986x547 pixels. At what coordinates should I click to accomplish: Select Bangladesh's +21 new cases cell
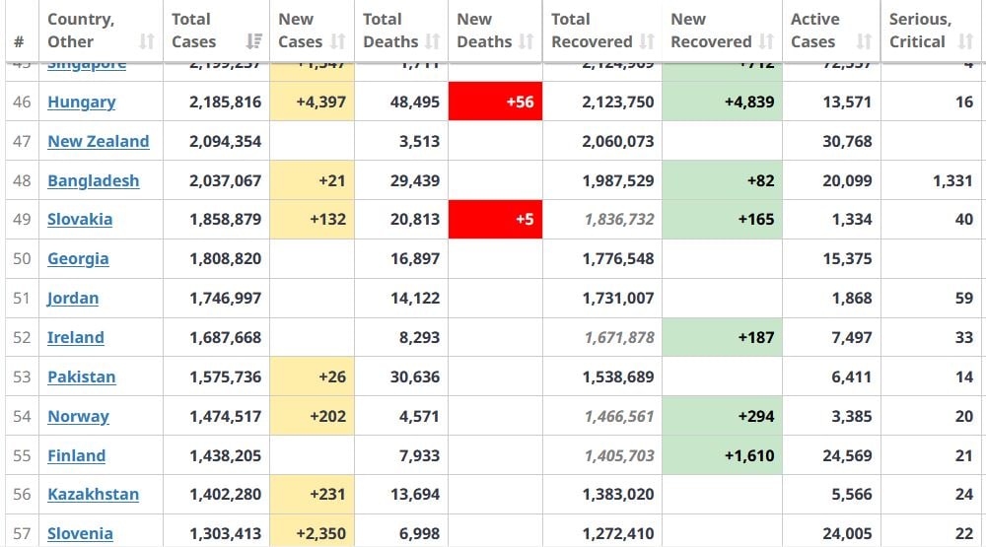pos(312,180)
